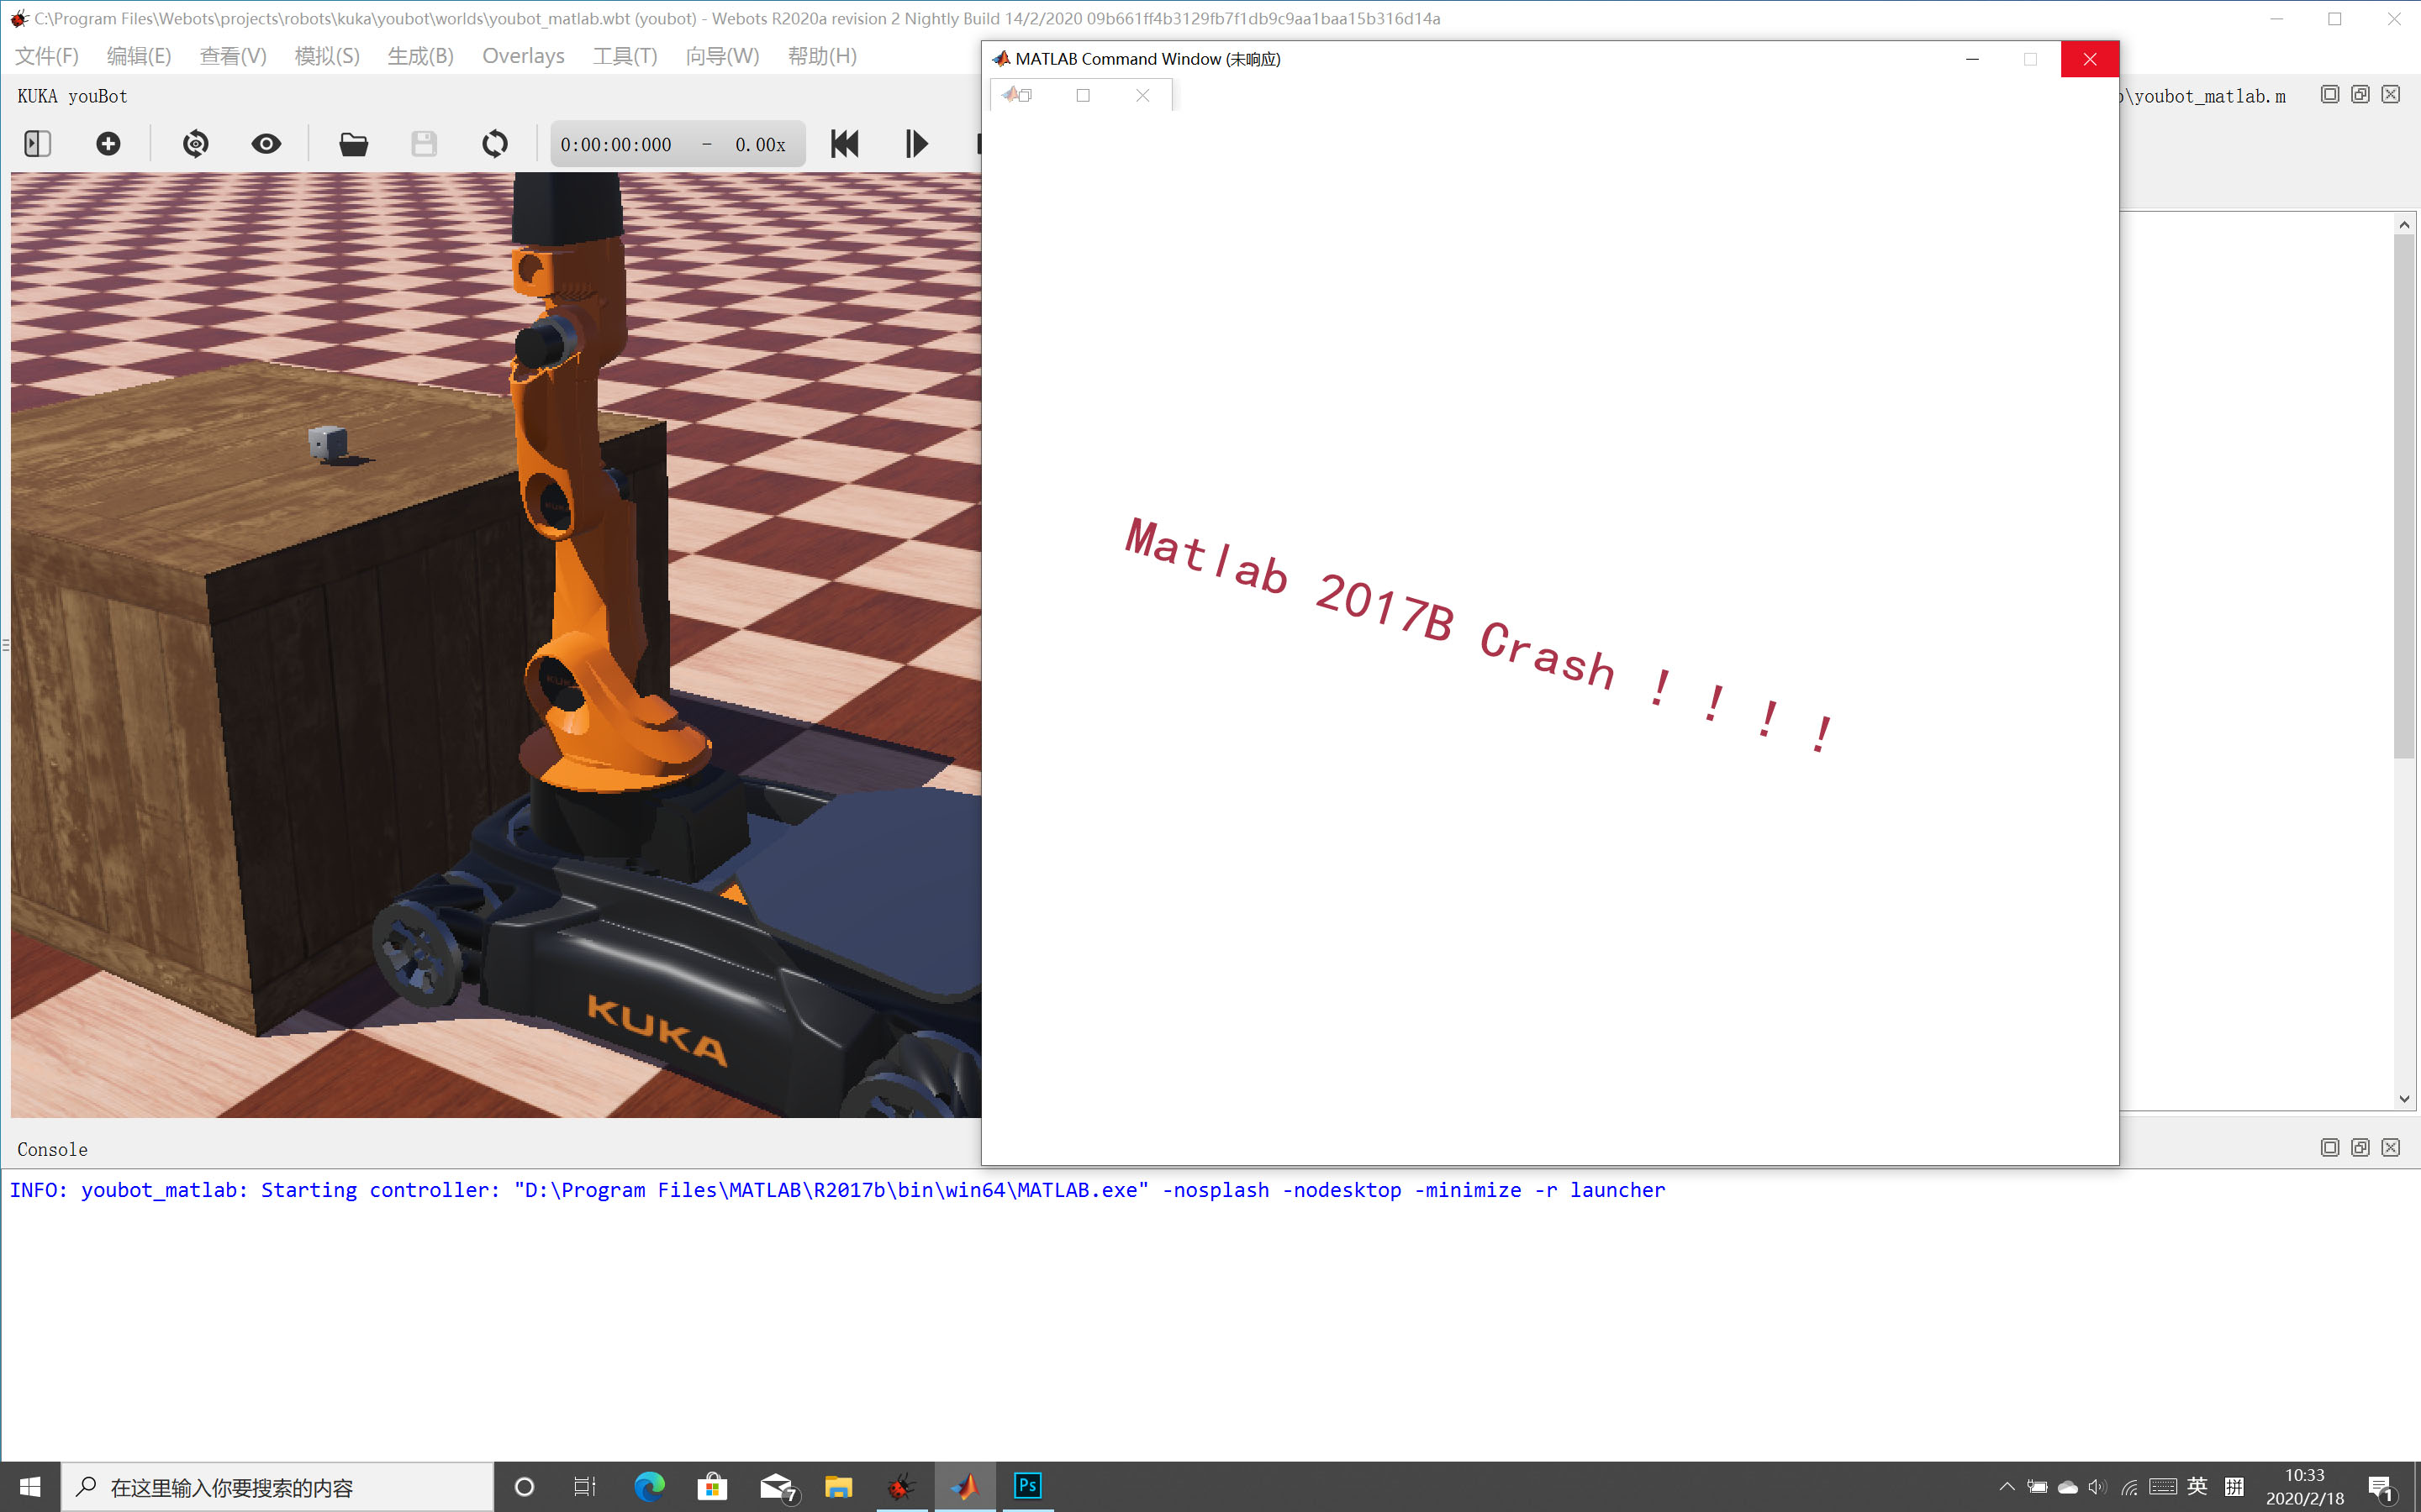Open the volume control speaker icon
This screenshot has height=1512, width=2421.
[x=2098, y=1487]
